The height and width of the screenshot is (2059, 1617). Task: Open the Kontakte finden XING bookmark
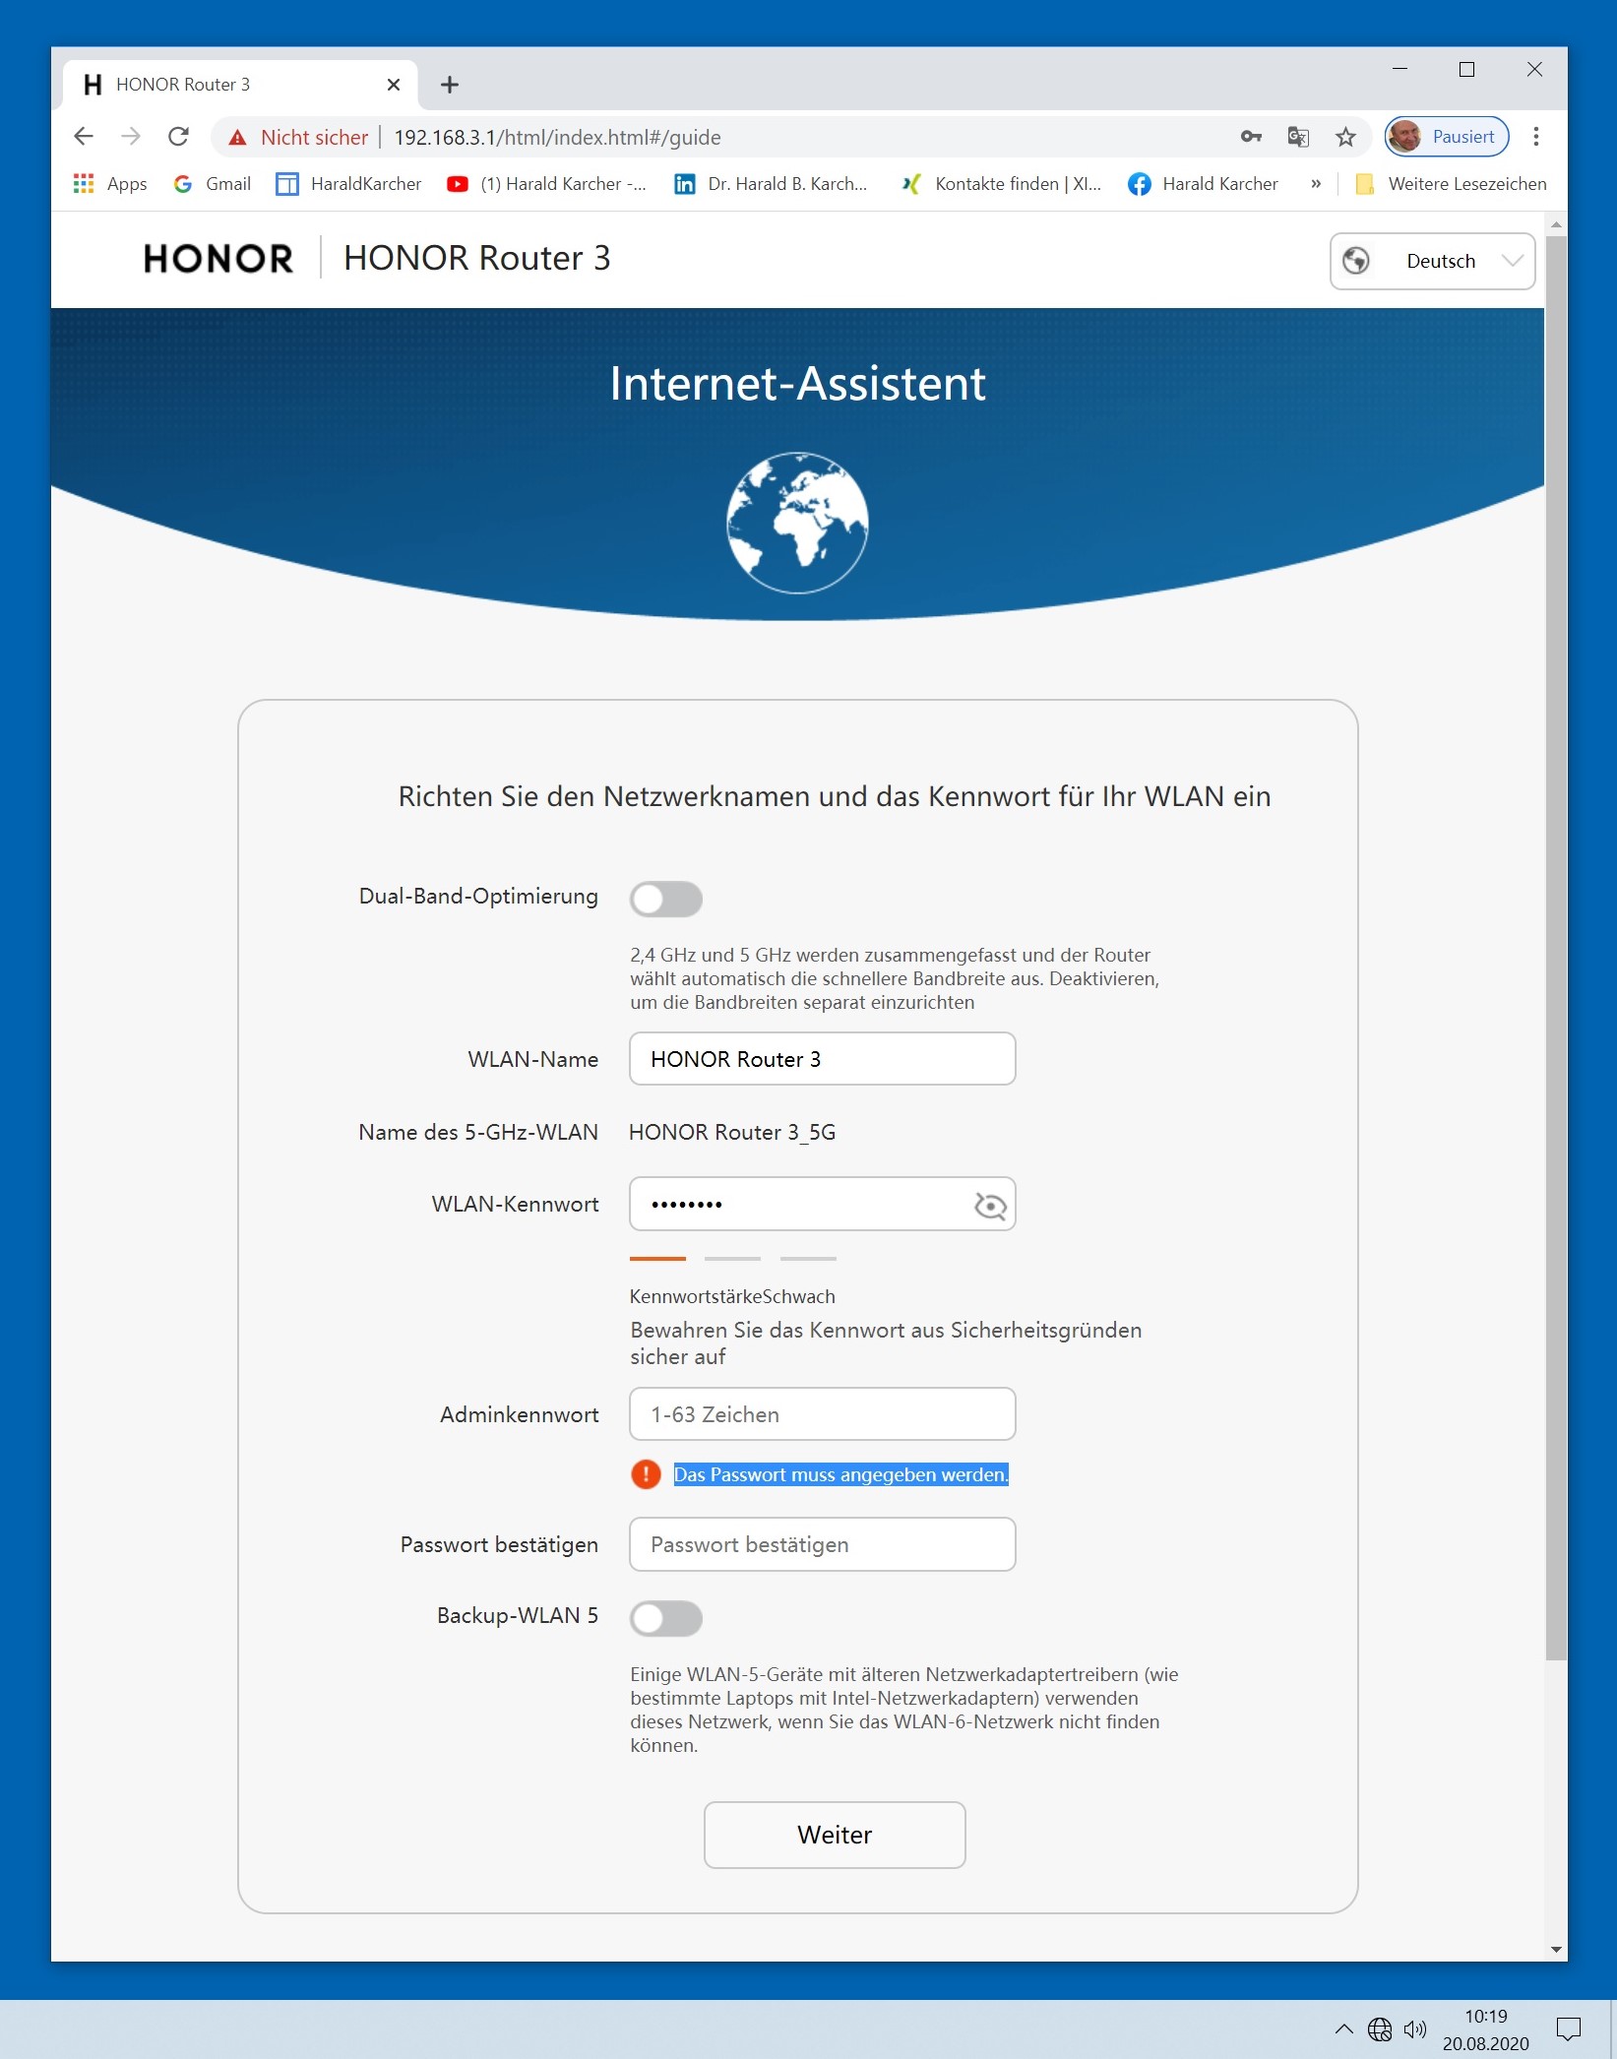1001,184
